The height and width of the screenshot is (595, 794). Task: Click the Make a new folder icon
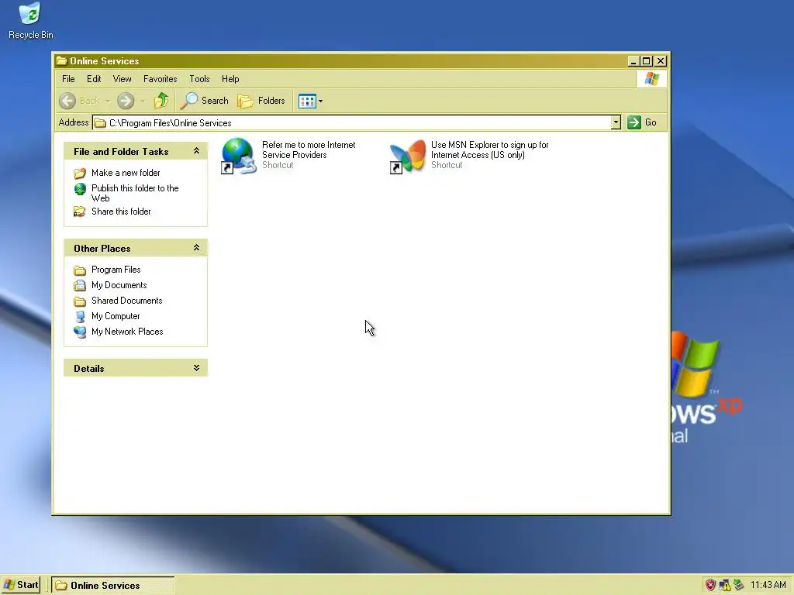point(80,174)
